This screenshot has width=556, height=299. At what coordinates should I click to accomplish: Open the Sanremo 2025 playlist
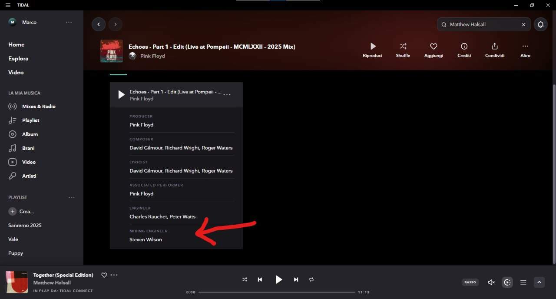point(25,225)
